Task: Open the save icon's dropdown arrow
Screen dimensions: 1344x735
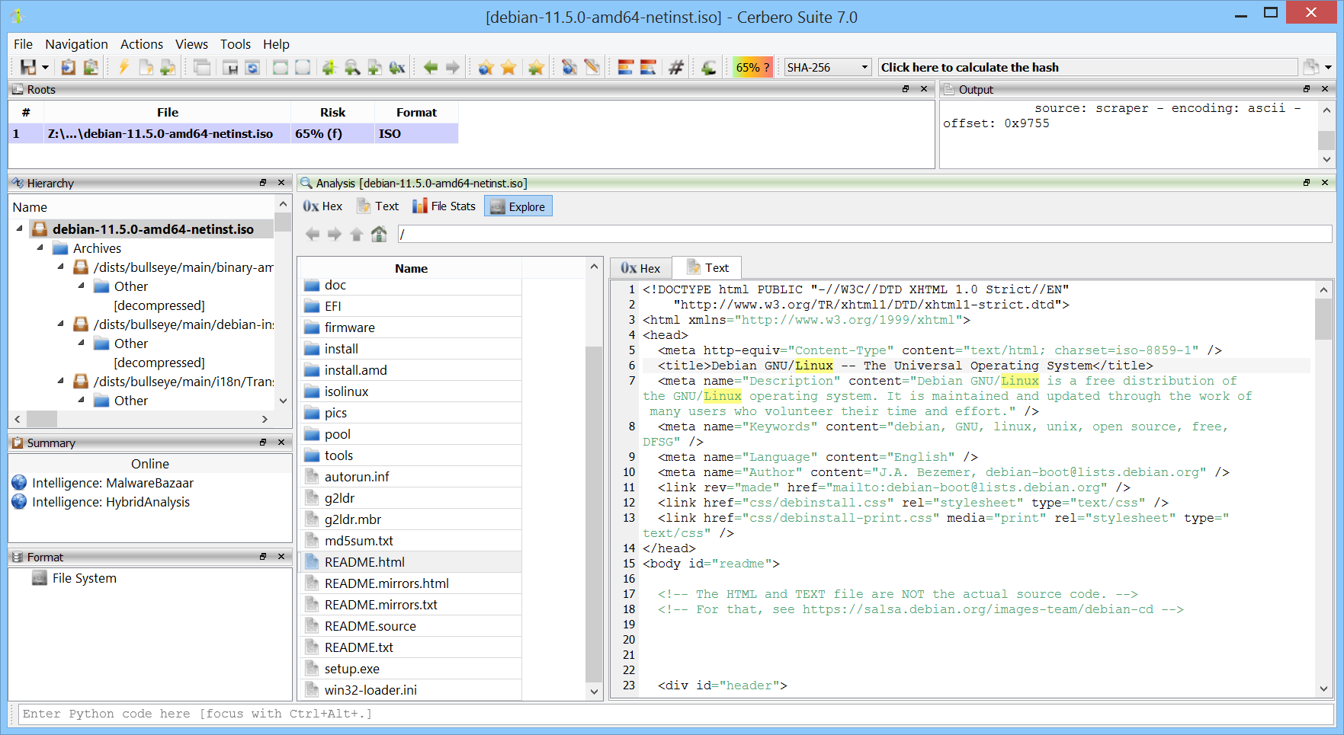Action: coord(45,68)
